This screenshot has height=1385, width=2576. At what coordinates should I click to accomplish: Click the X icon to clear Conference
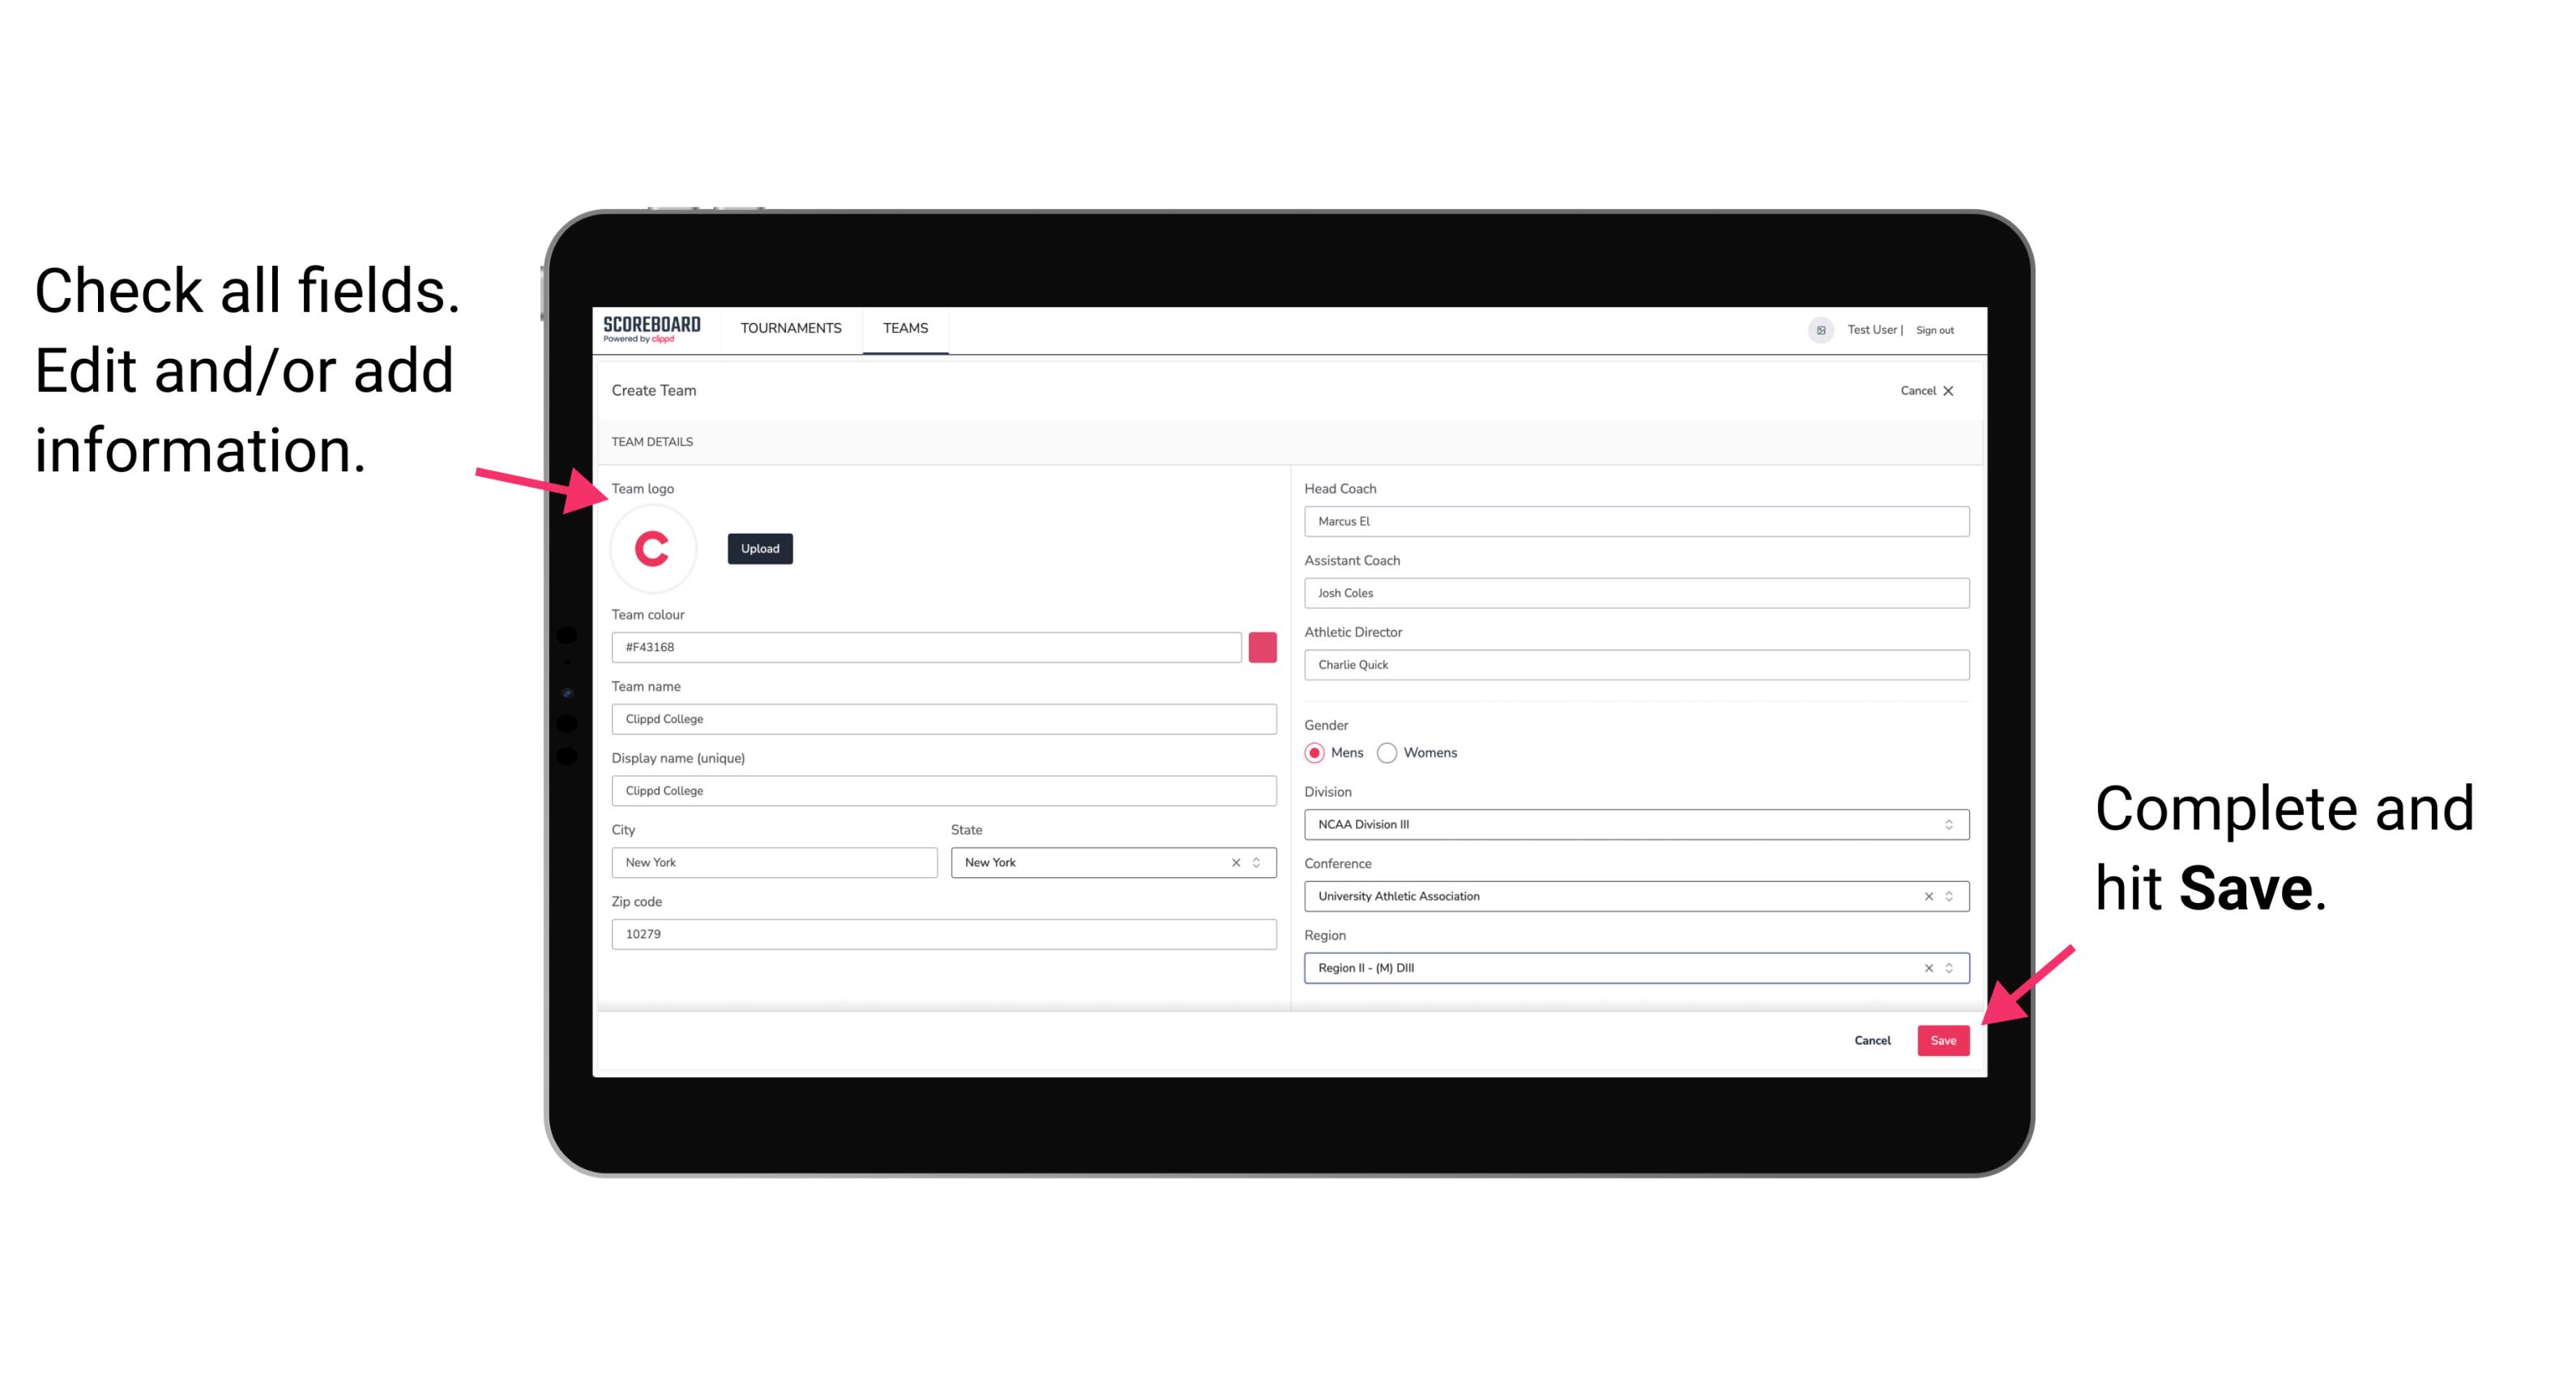click(x=1926, y=896)
